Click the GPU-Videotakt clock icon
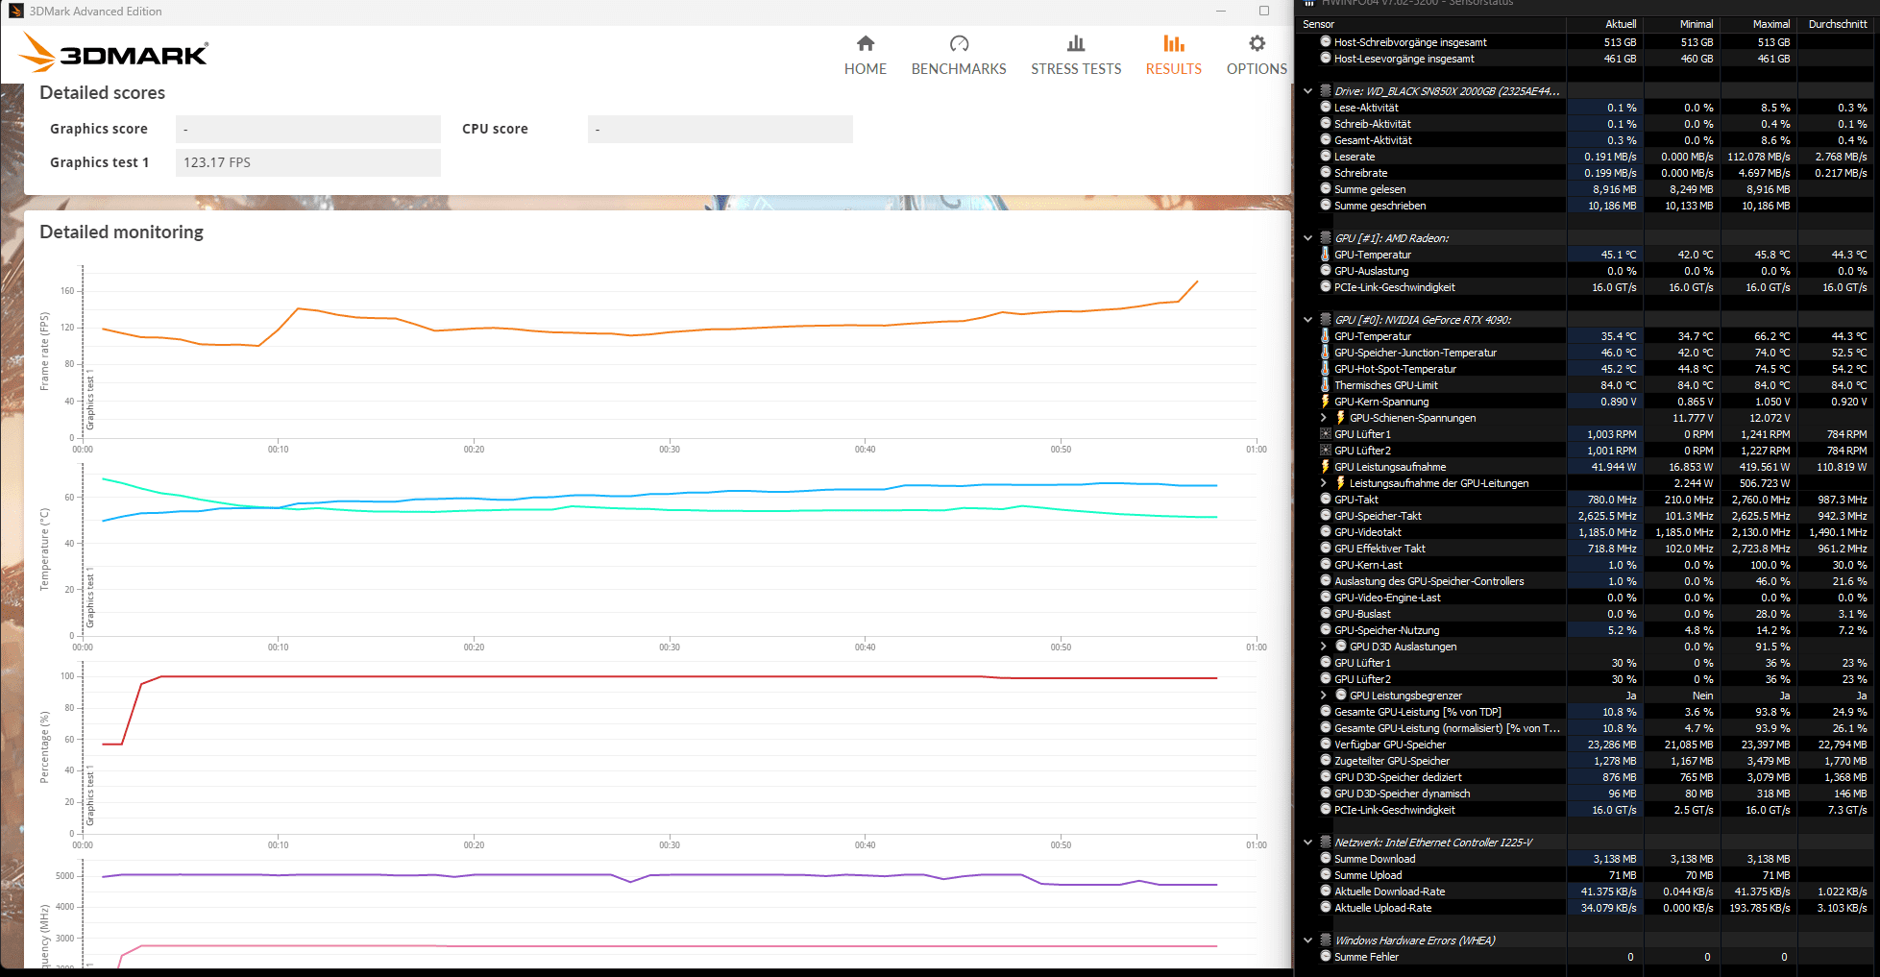This screenshot has width=1880, height=977. coord(1326,532)
